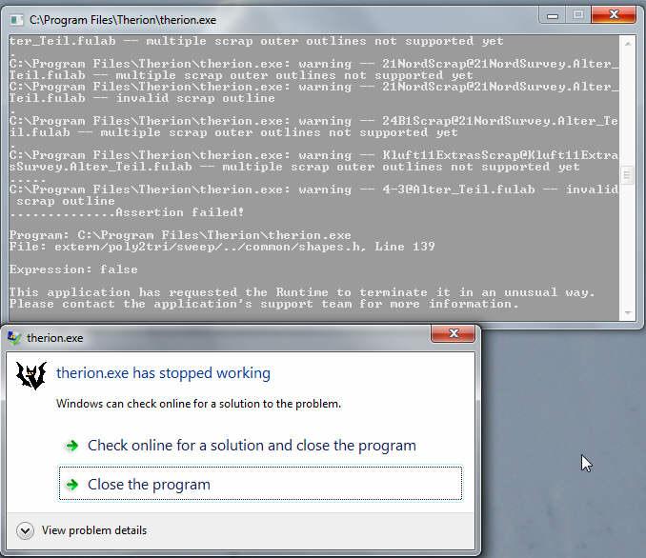
Task: Click 'Windows can check online for a solution' text
Action: coord(198,404)
